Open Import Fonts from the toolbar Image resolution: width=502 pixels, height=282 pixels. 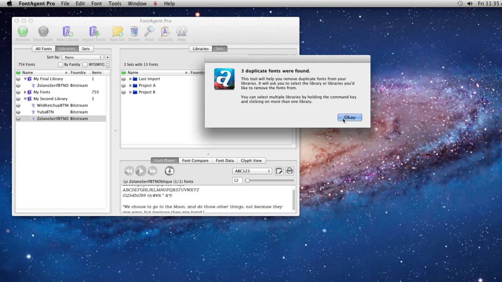point(94,31)
